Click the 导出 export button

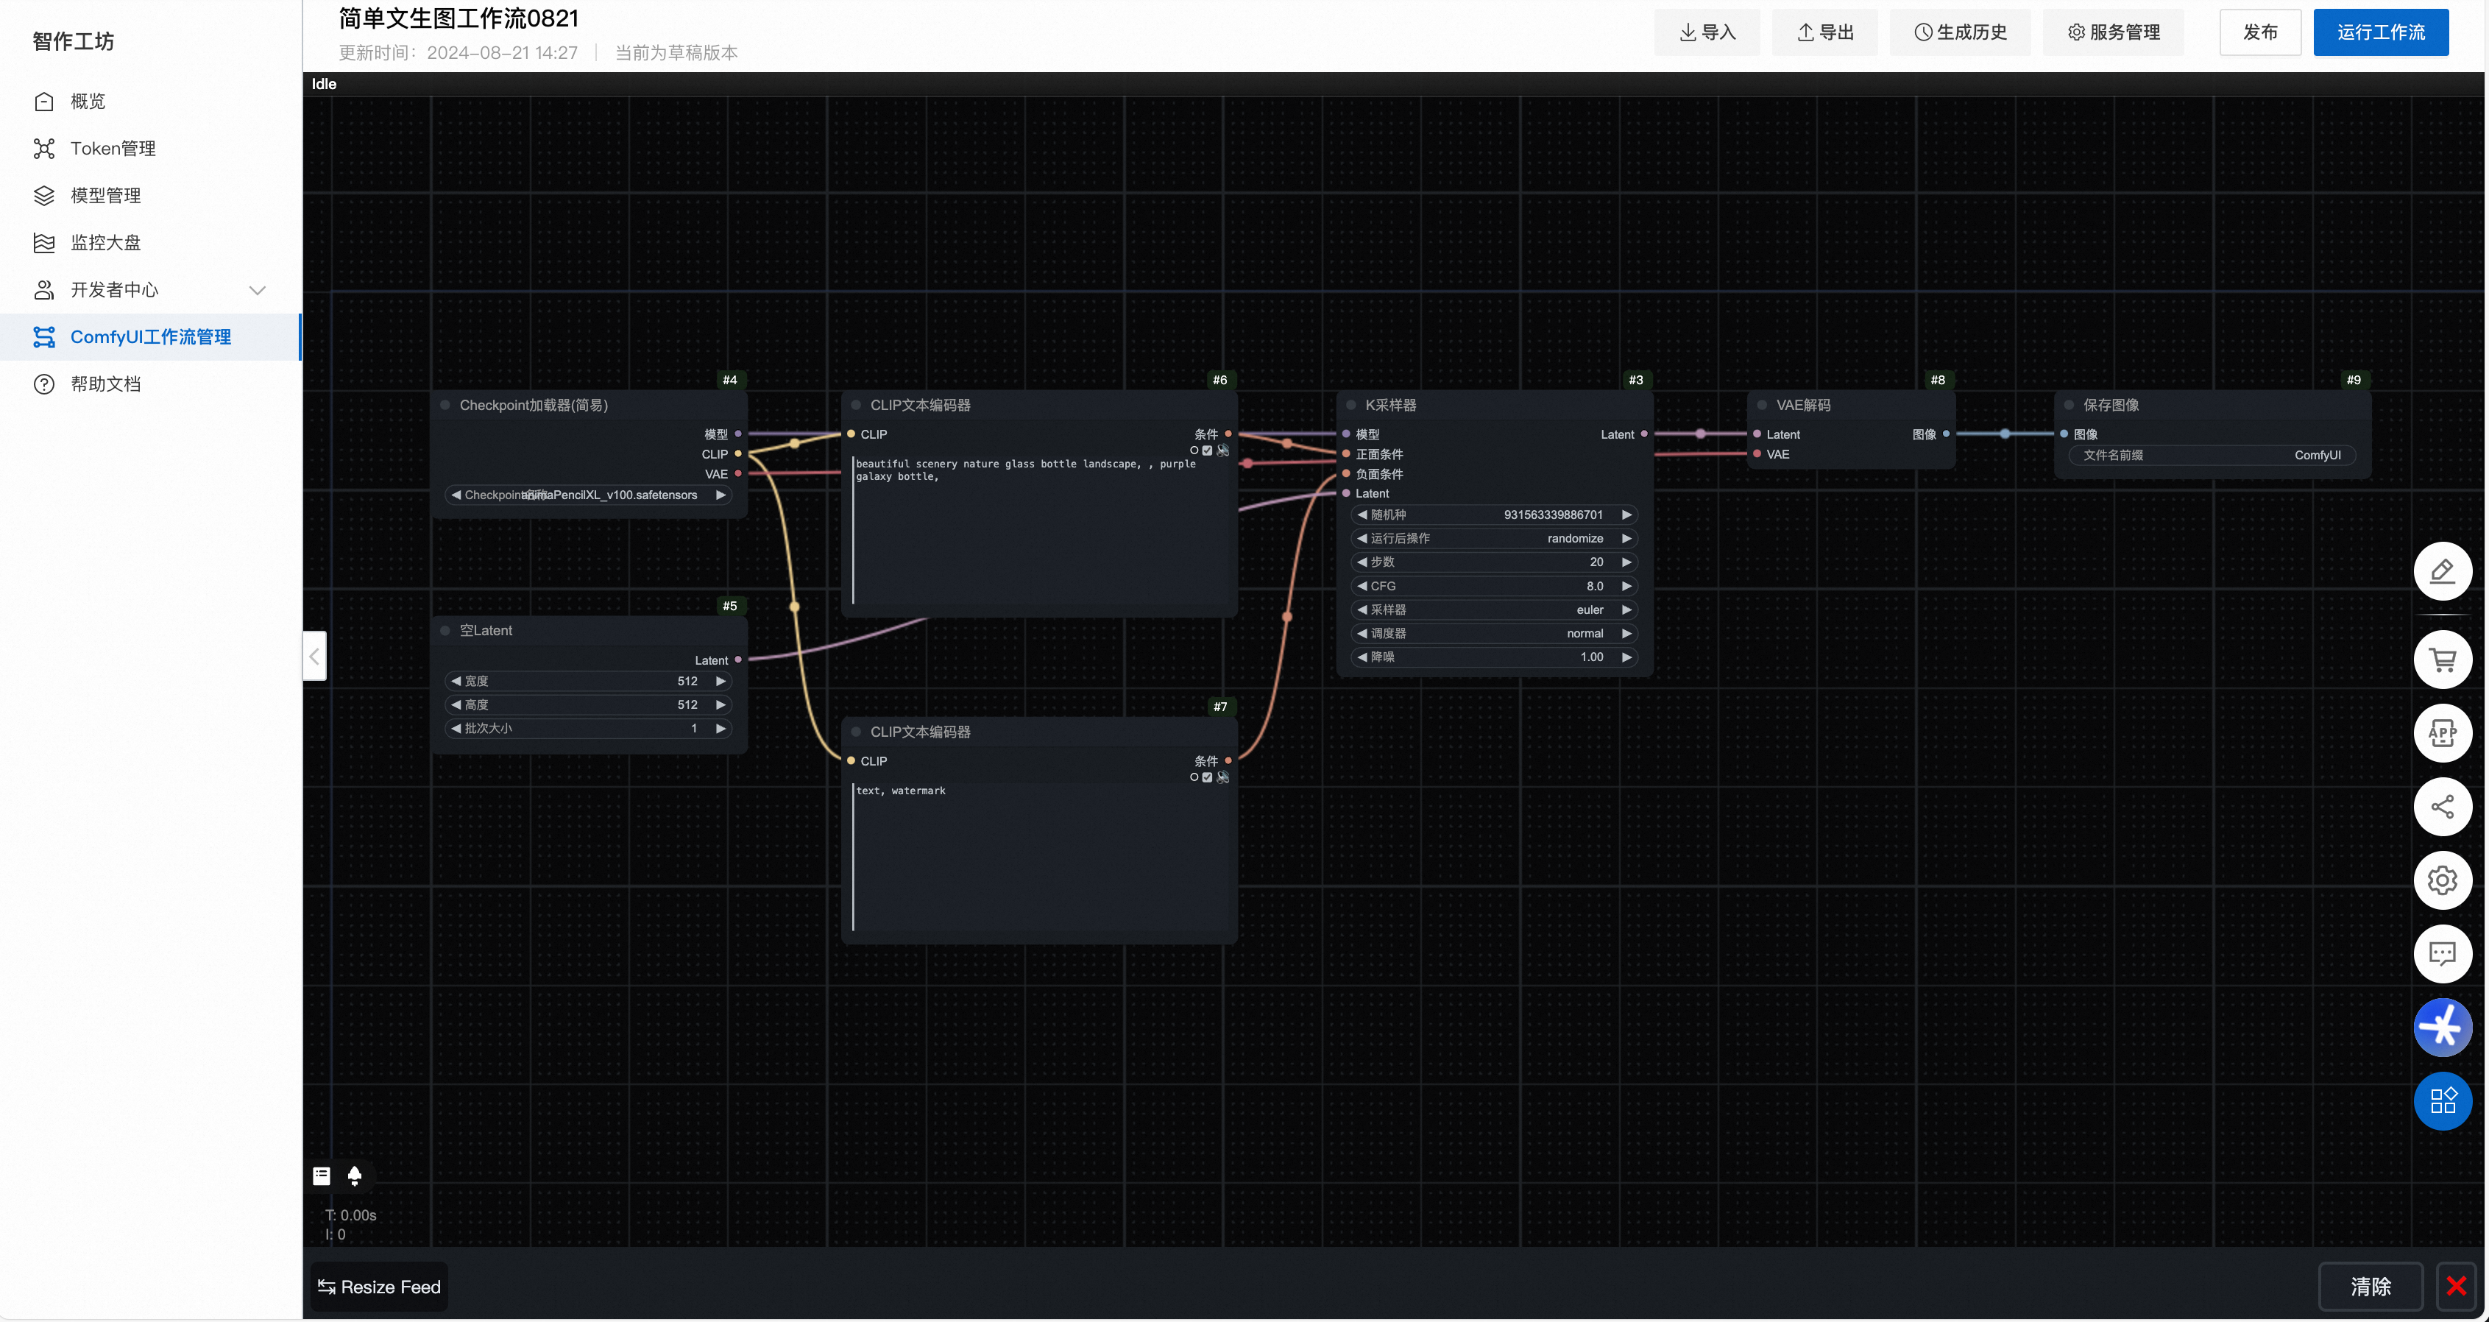[x=1824, y=32]
